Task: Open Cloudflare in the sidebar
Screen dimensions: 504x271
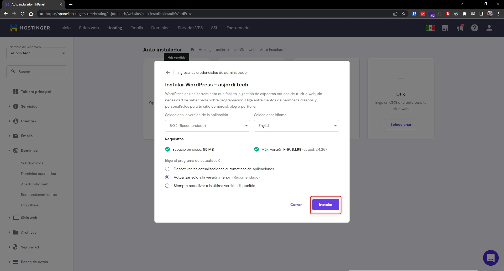Action: pos(30,205)
